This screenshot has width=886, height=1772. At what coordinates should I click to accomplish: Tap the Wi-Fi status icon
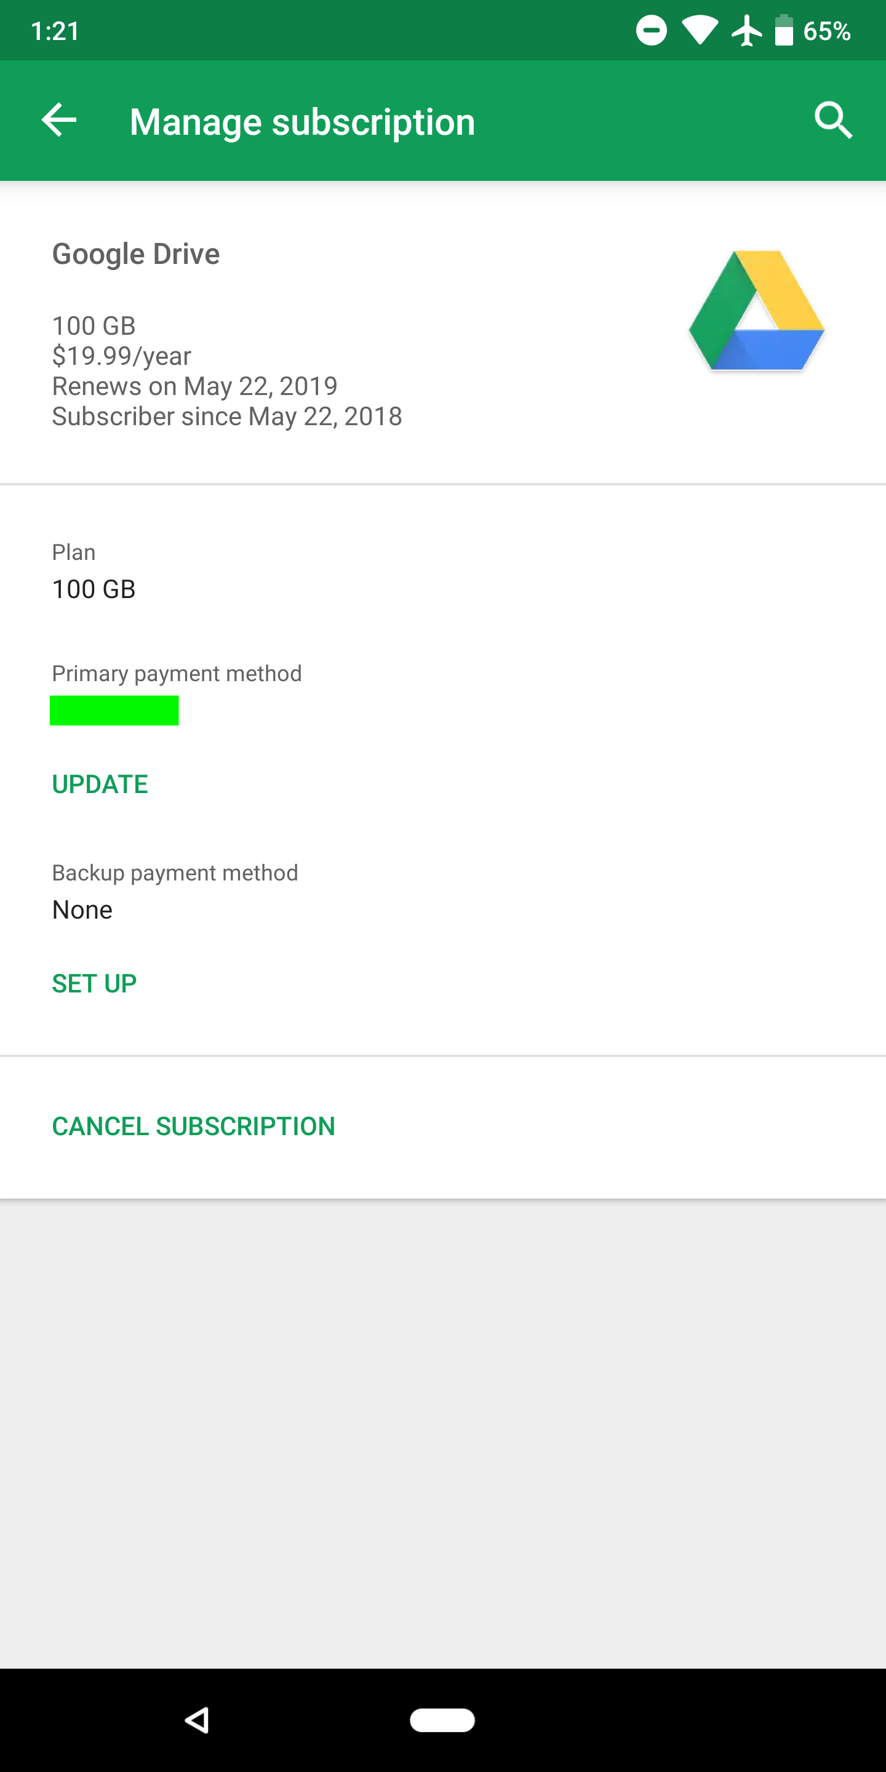click(700, 31)
